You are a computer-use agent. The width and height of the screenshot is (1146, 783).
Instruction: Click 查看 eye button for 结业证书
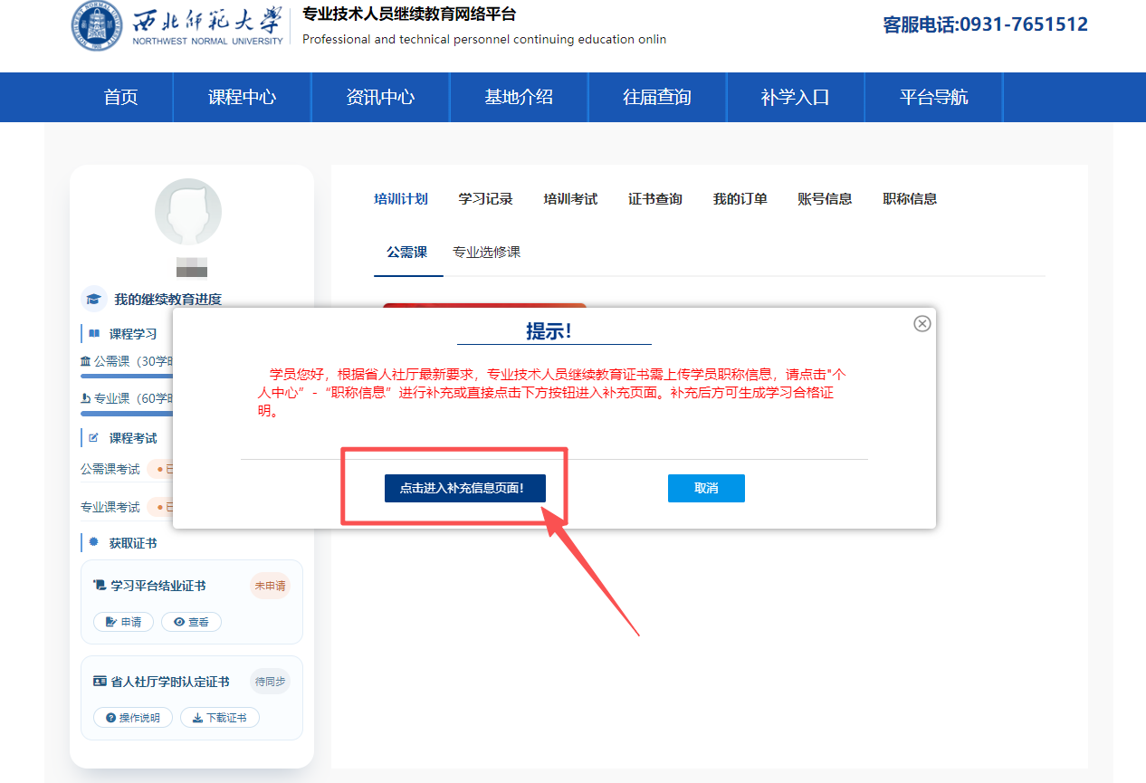(x=191, y=622)
